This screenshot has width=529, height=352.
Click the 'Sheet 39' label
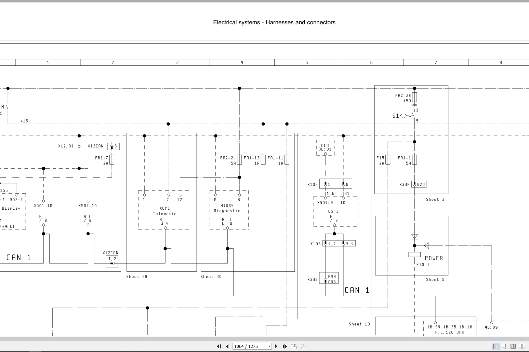[x=137, y=277]
